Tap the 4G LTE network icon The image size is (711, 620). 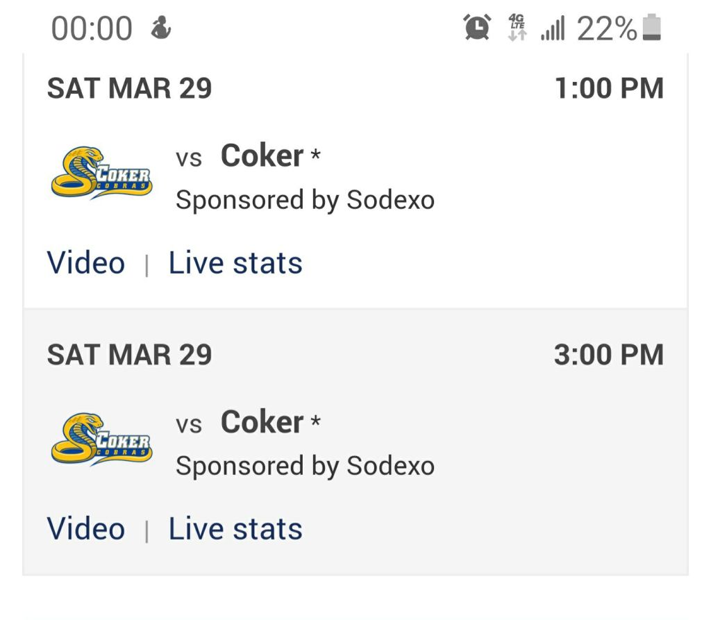pos(517,28)
